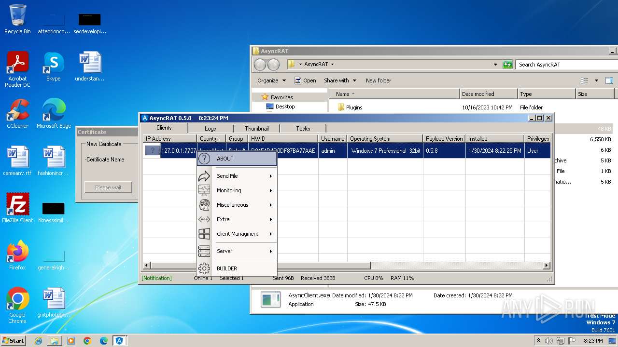Click the client's unknown flag thumbnail
618x347 pixels.
point(153,151)
